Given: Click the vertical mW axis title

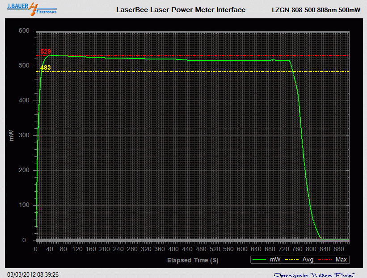Looking at the screenshot, I should pos(12,135).
